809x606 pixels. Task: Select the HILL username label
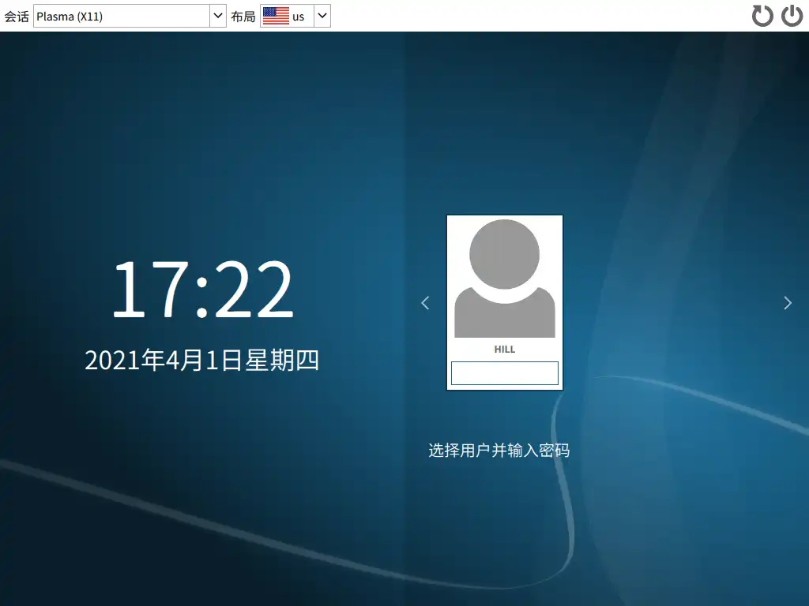point(504,350)
